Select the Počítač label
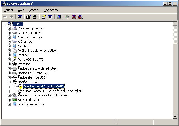 [x=23, y=55]
